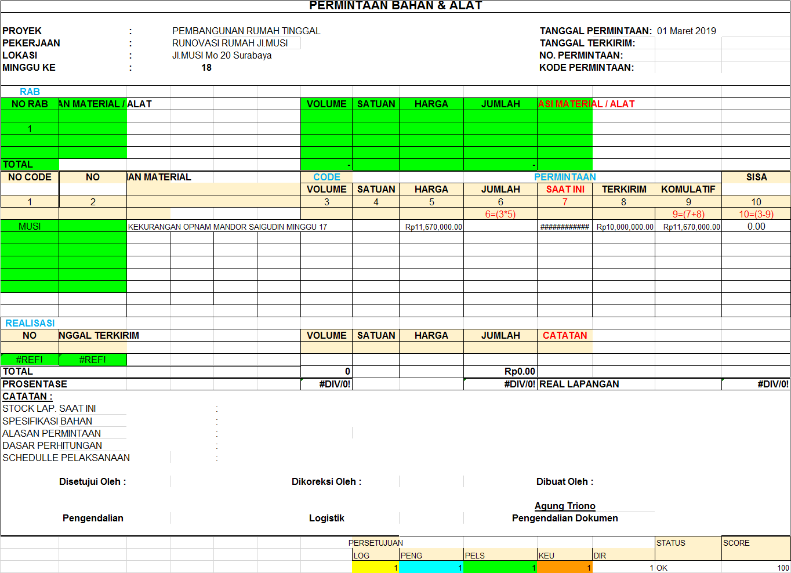The height and width of the screenshot is (573, 791).
Task: Select the Logistik signature label
Action: [x=326, y=518]
